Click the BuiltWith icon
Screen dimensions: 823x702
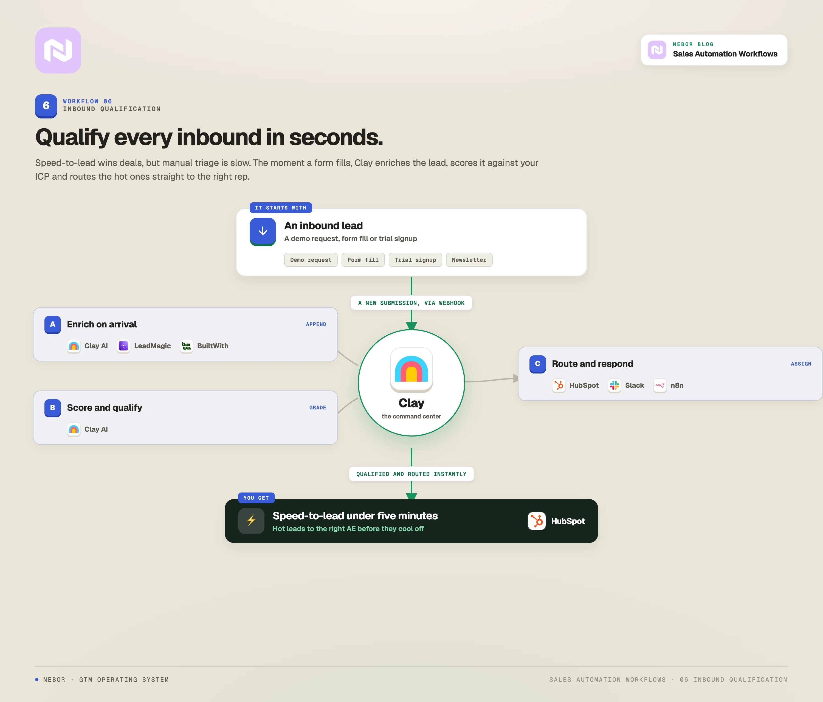coord(187,346)
